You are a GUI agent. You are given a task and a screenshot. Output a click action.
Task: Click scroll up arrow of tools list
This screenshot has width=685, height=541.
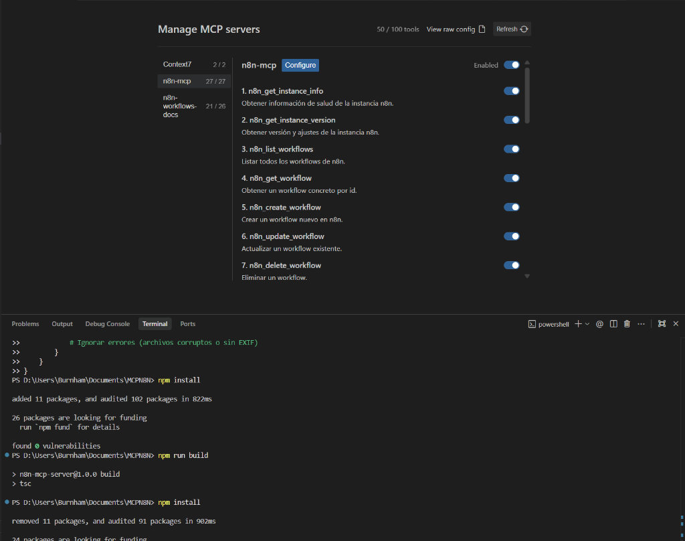[x=527, y=62]
